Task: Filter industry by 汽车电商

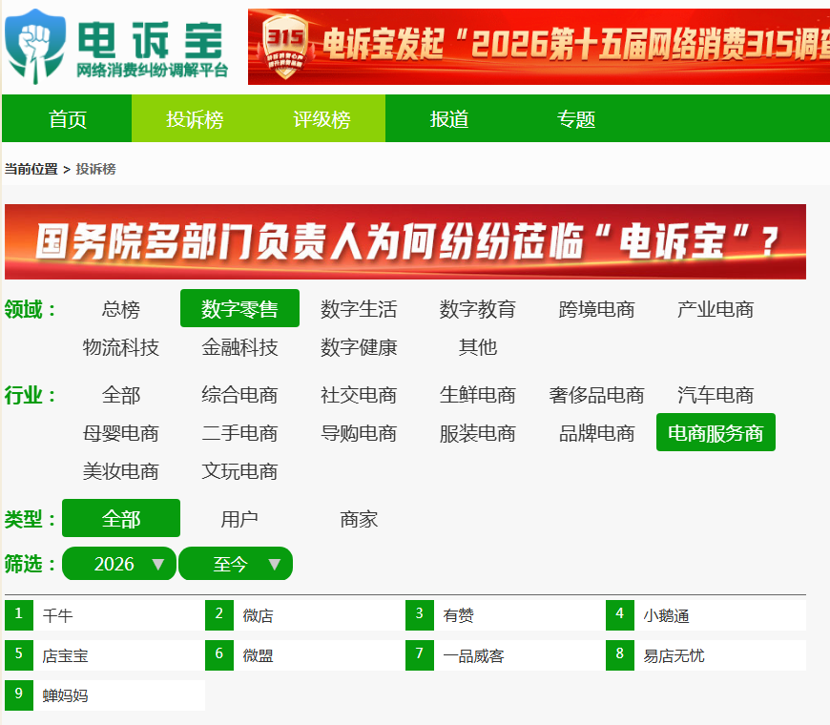Action: click(x=716, y=395)
